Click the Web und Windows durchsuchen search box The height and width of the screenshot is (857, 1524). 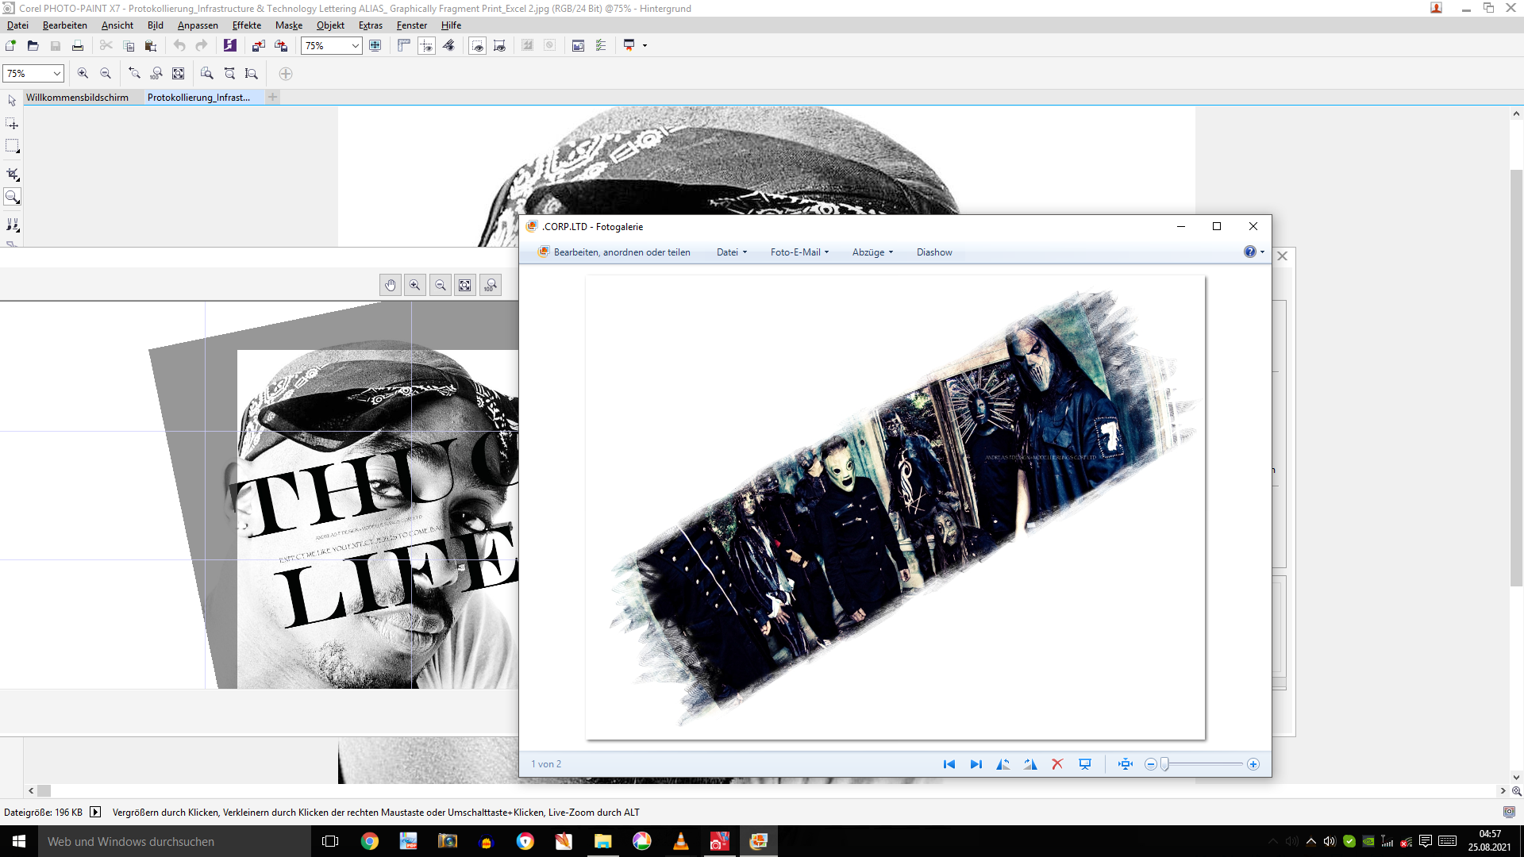pyautogui.click(x=175, y=841)
